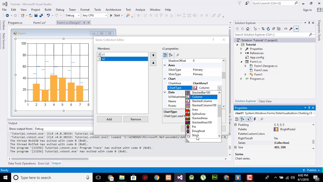Click Show All Files icon in Solution Explorer
The width and height of the screenshot is (323, 182).
click(x=279, y=29)
